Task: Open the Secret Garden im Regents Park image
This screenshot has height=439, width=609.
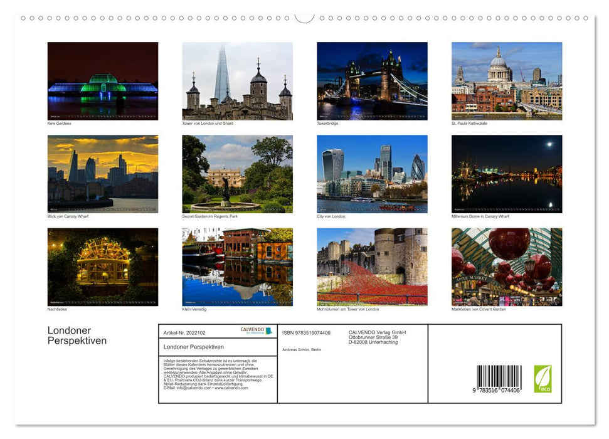Action: click(x=237, y=174)
